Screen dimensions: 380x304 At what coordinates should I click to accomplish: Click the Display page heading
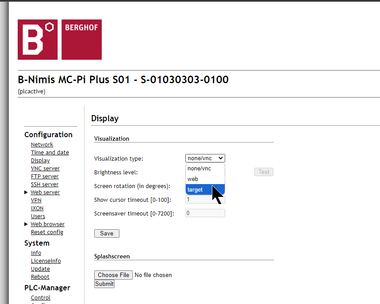coord(105,119)
